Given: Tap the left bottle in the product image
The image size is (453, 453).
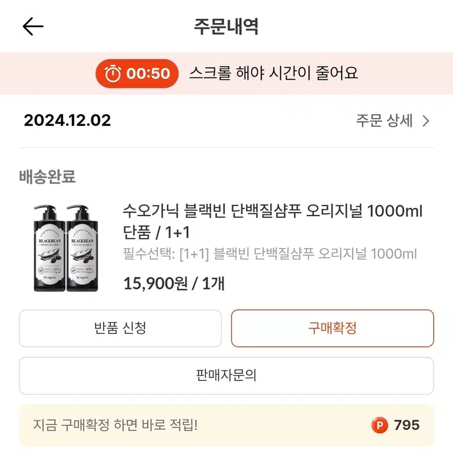Looking at the screenshot, I should coord(50,248).
